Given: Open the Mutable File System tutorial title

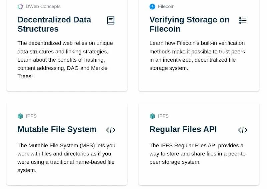Looking at the screenshot, I should (x=57, y=129).
